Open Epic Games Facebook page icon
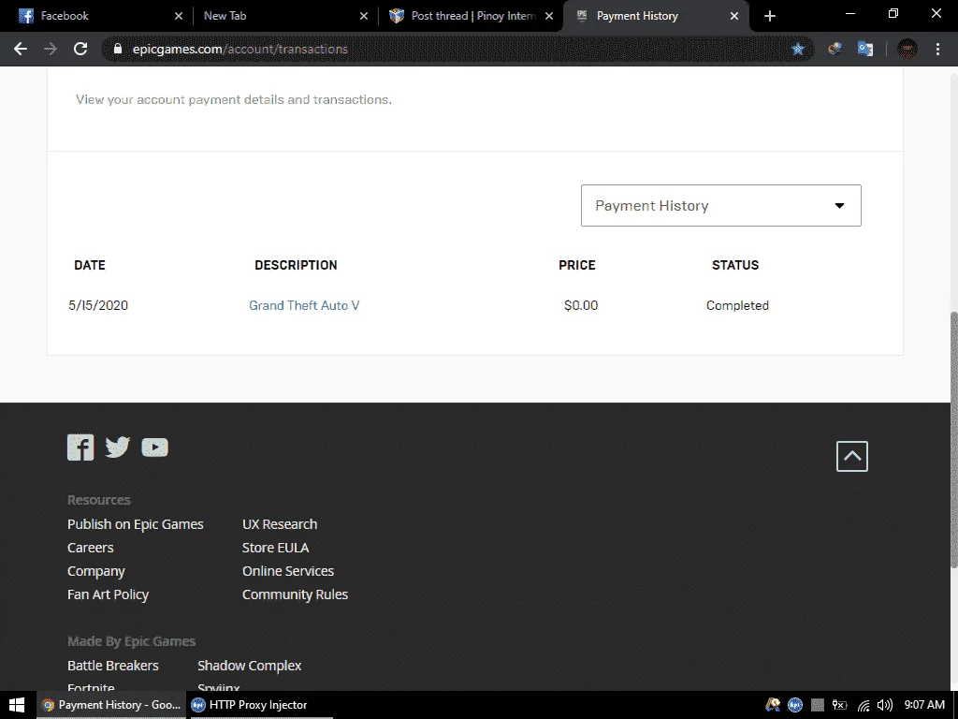The width and height of the screenshot is (958, 719). pyautogui.click(x=80, y=447)
